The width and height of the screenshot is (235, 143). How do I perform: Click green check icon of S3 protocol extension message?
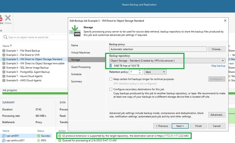[60, 136]
